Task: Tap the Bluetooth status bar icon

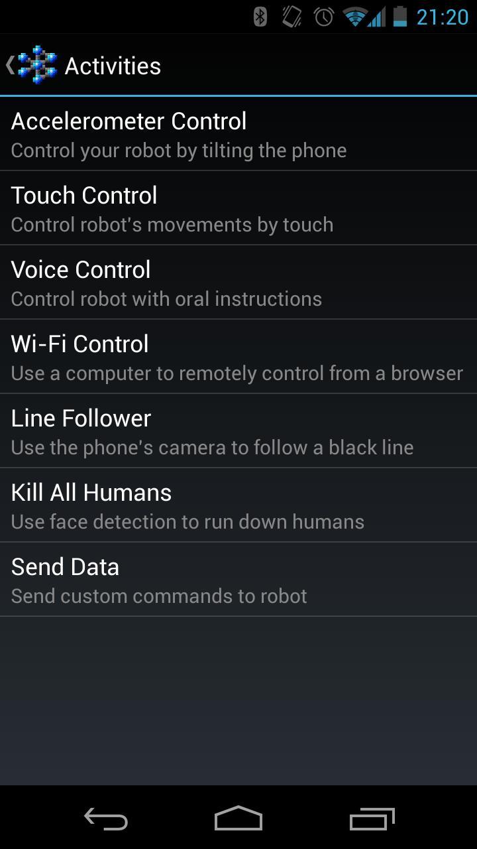Action: (x=260, y=17)
